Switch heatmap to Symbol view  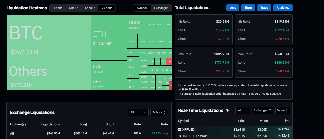(142, 8)
